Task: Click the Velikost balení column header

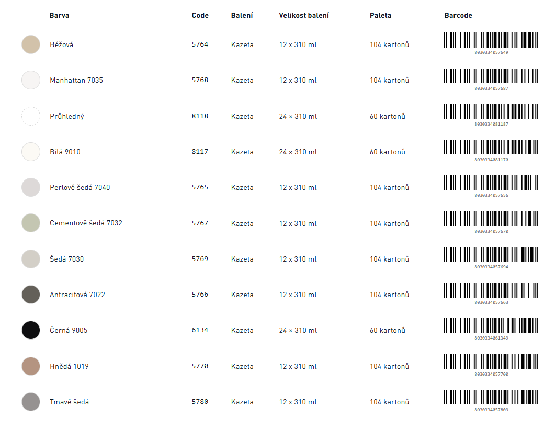Action: coord(304,15)
